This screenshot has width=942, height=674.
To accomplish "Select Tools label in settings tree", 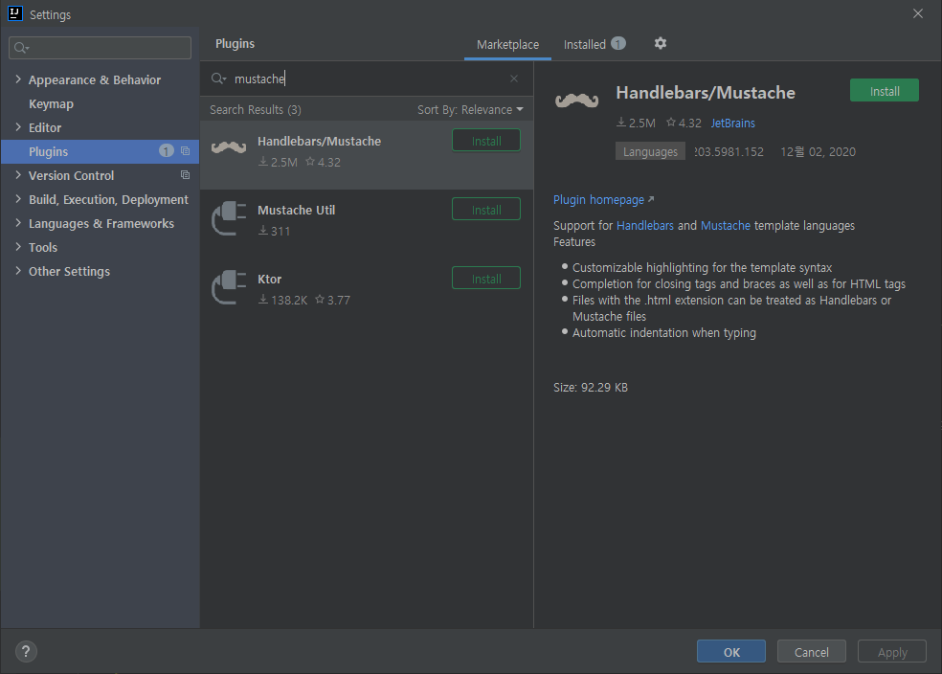I will point(43,248).
